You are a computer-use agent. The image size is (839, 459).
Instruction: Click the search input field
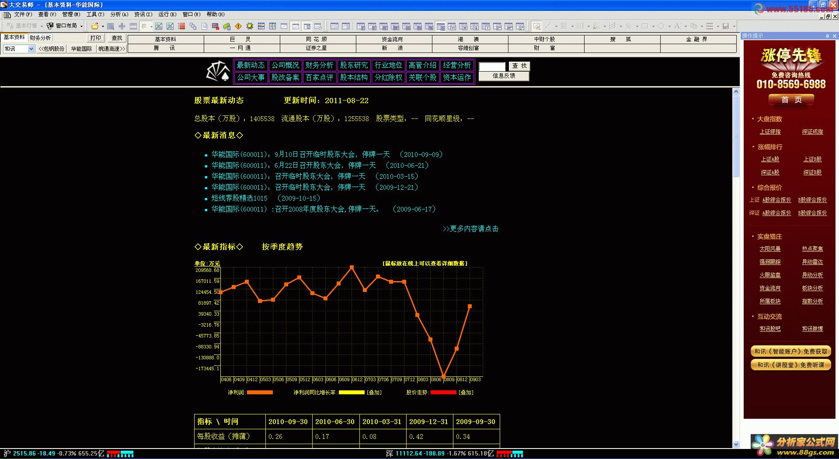point(492,66)
